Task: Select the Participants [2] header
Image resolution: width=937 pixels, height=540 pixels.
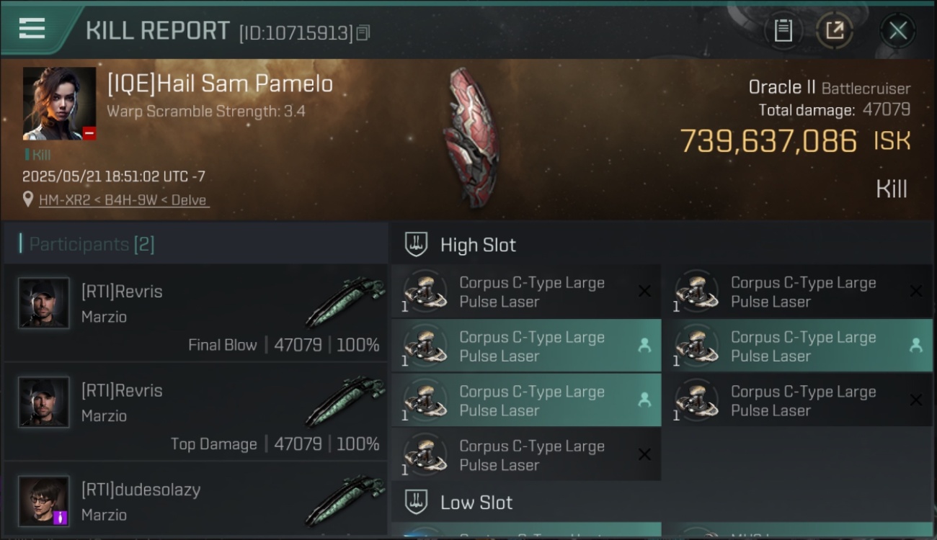Action: click(92, 244)
